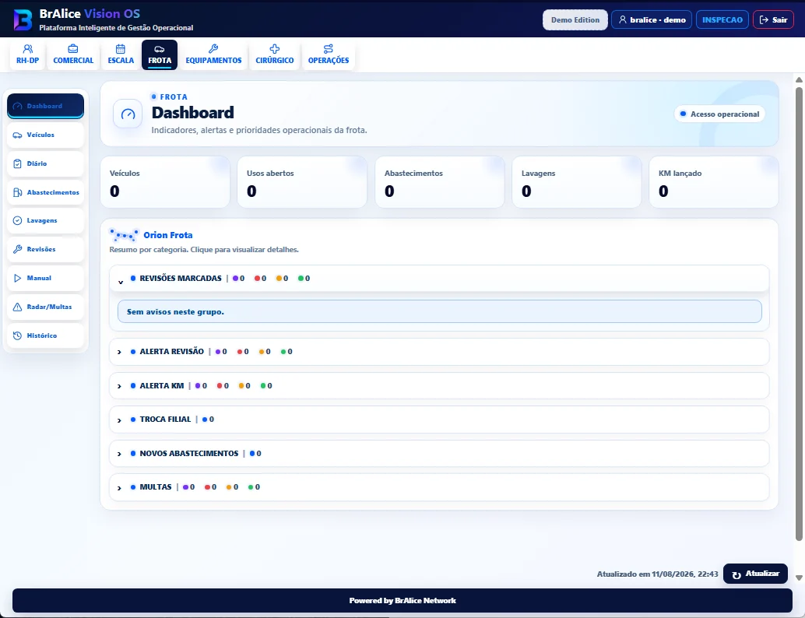Open the Operações tab

[329, 54]
